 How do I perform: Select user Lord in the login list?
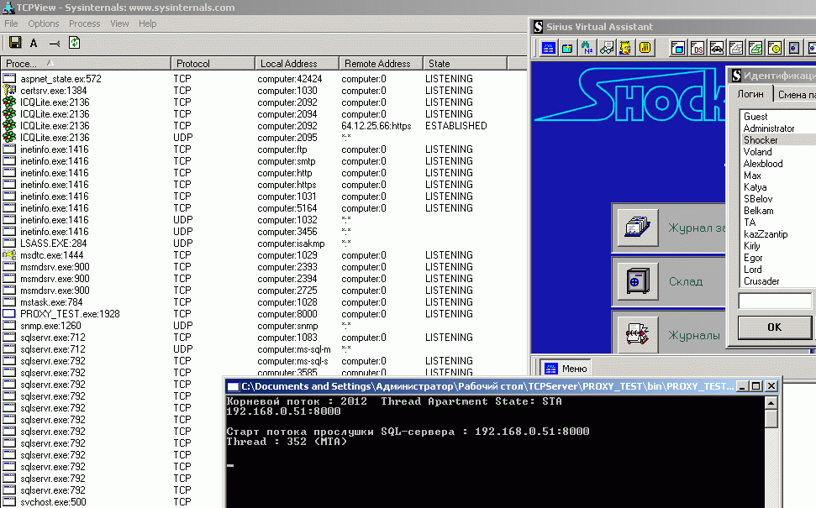pyautogui.click(x=752, y=270)
